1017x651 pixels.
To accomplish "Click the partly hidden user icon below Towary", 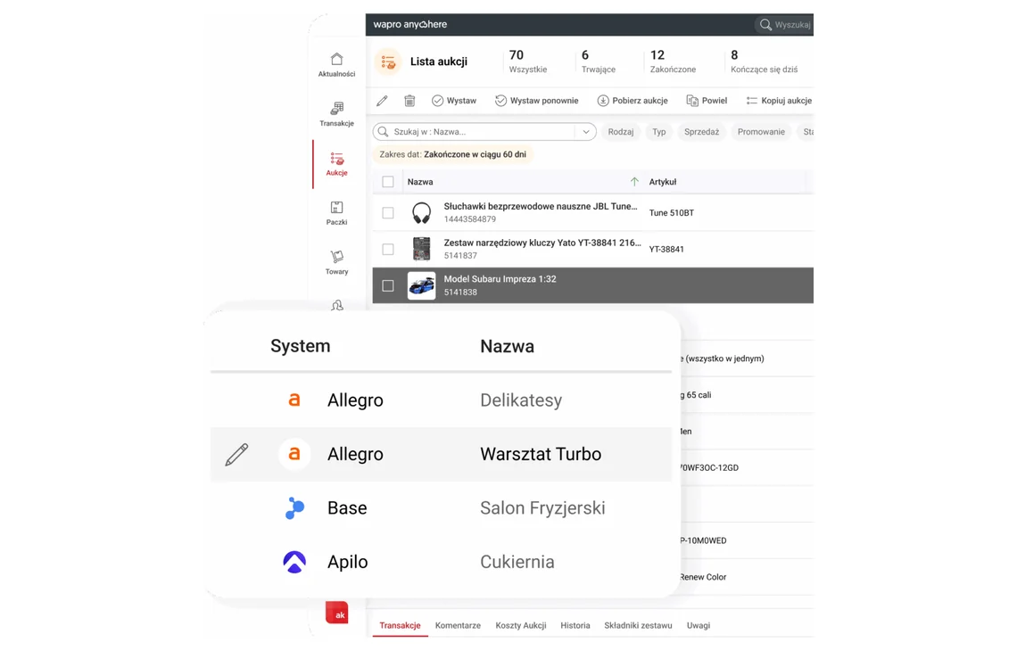I will pos(336,305).
